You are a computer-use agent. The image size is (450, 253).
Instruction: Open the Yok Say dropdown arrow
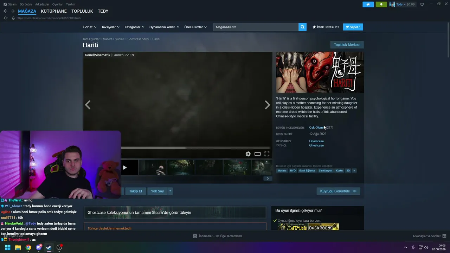(x=170, y=191)
